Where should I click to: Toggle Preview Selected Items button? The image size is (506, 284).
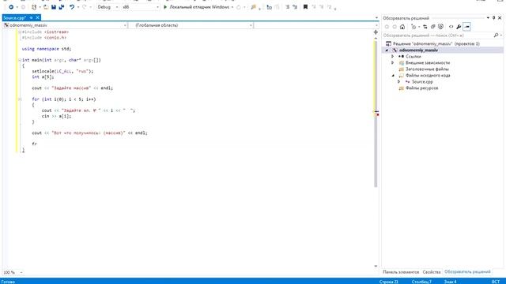466,27
